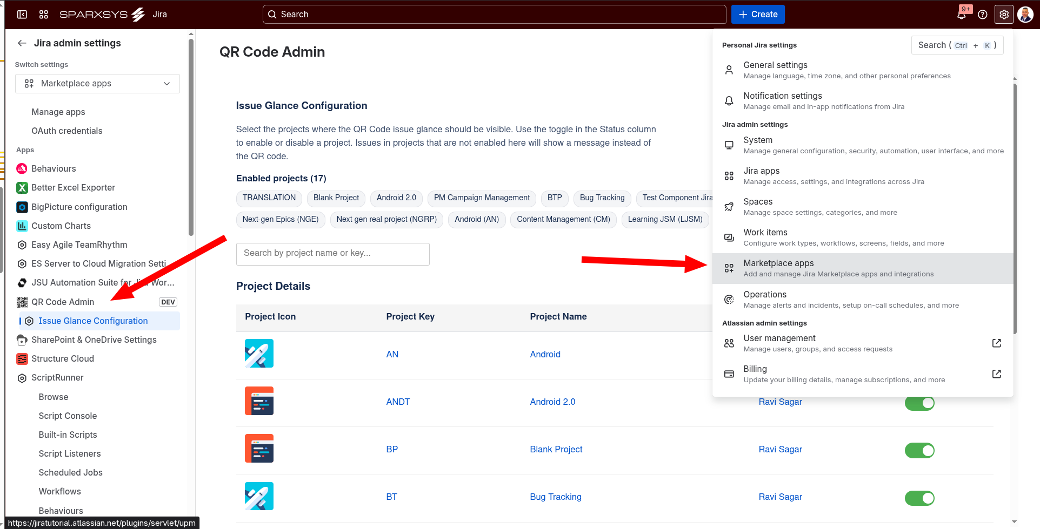Open the AN project key link
Image resolution: width=1040 pixels, height=529 pixels.
point(392,354)
